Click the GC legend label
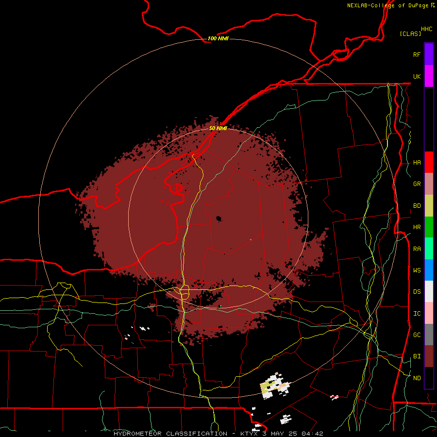 (x=417, y=335)
